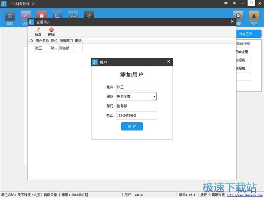Click the 账期: 2018年07期 status entry

[75, 195]
